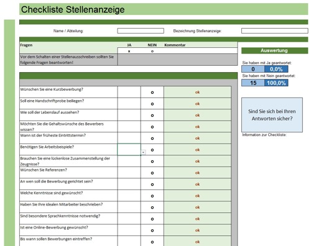The height and width of the screenshot is (246, 311).
Task: Click the Ja percentage cell showing 0,0%
Action: click(276, 69)
